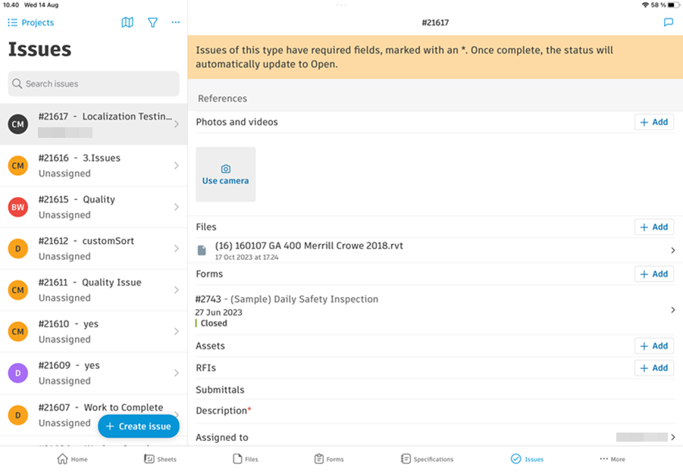The height and width of the screenshot is (475, 683).
Task: Click the CM avatar for issue #21616
Action: (x=18, y=165)
